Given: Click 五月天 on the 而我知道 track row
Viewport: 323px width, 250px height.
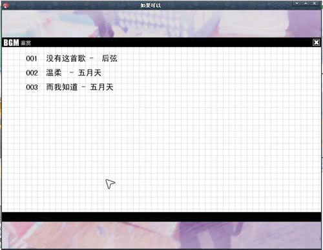Looking at the screenshot, I should 101,87.
